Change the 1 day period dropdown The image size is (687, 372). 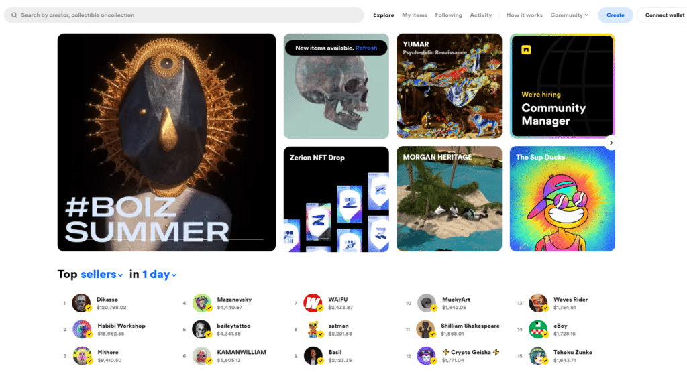coord(160,274)
